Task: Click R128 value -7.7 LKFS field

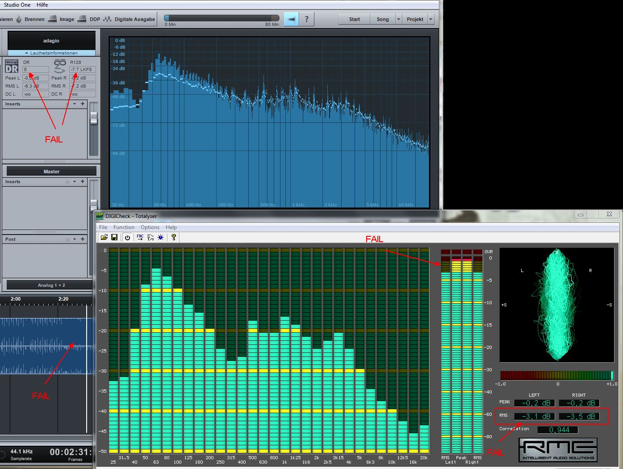Action: point(82,69)
